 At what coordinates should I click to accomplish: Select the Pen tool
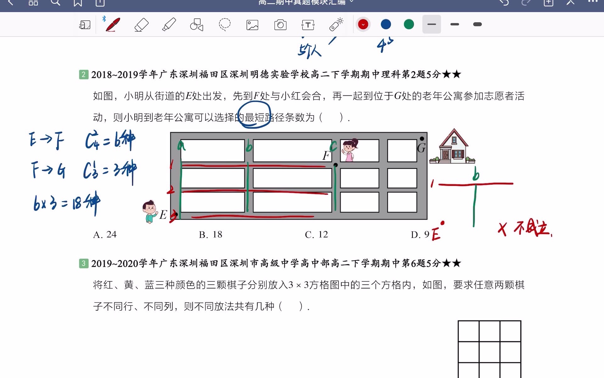tap(113, 25)
